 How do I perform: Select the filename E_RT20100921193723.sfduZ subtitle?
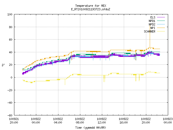[x=91, y=9]
